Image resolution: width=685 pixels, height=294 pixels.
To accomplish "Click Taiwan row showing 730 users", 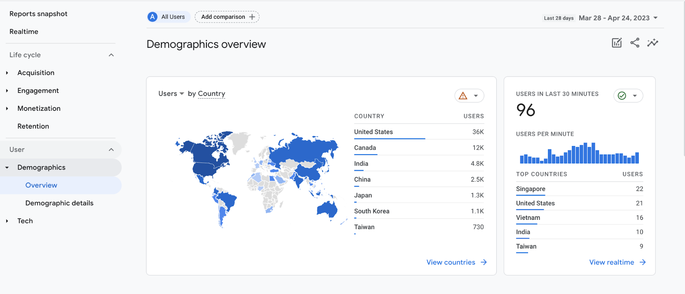I will (419, 227).
